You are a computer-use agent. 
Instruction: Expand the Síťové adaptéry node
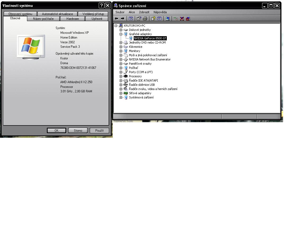pyautogui.click(x=121, y=93)
